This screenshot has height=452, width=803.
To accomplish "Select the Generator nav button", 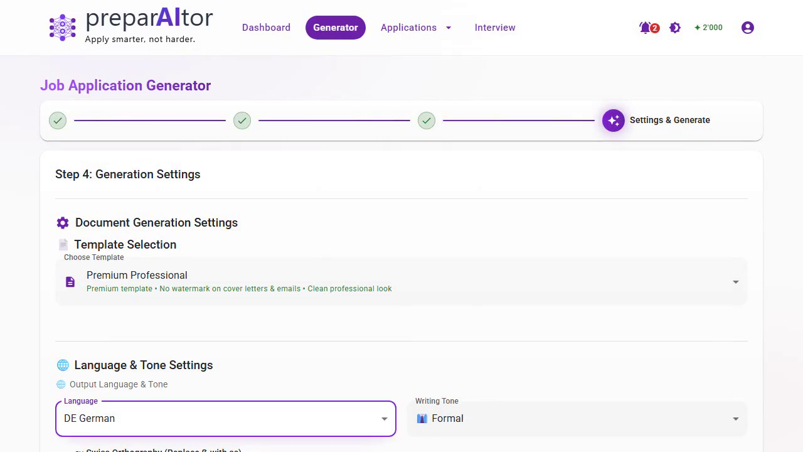I will 335,28.
